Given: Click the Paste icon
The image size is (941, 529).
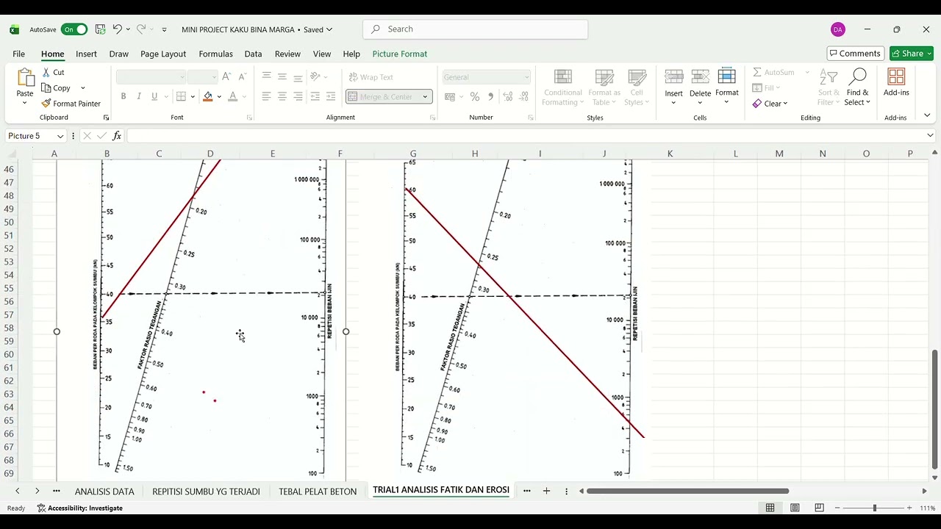Looking at the screenshot, I should click(25, 78).
